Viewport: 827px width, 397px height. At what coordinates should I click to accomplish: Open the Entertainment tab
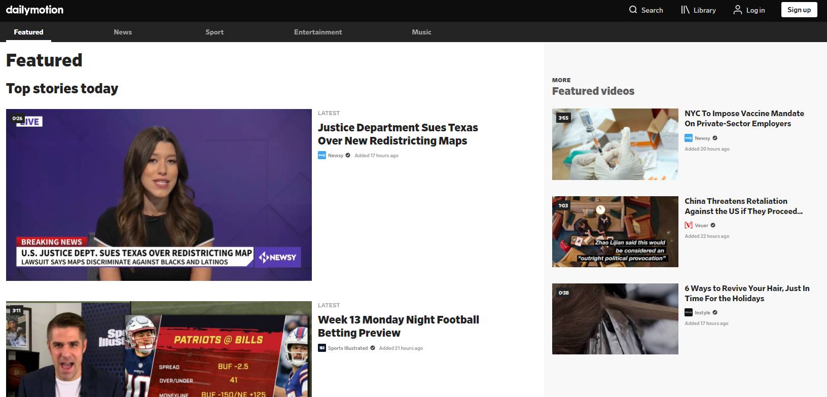click(318, 32)
